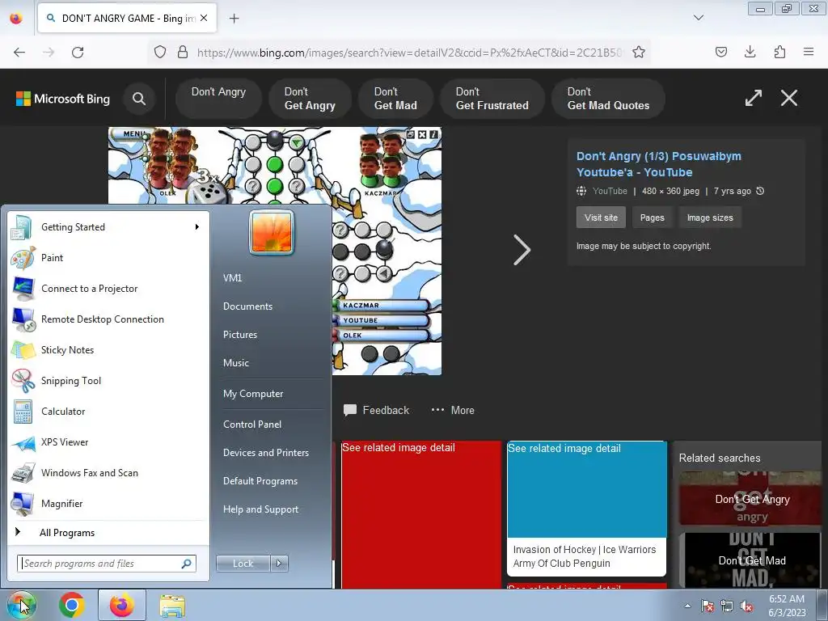Open Control Panel
Image resolution: width=828 pixels, height=621 pixels.
(x=252, y=425)
